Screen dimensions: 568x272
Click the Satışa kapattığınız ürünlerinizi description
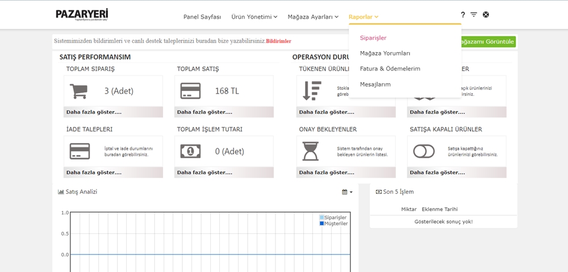[x=473, y=152]
